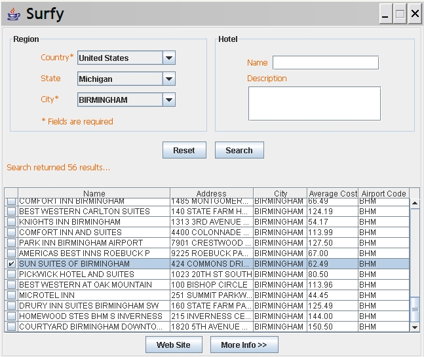
Task: Check the PARK INN BIRMINGHAM AIRPORT checkbox
Action: coord(11,242)
